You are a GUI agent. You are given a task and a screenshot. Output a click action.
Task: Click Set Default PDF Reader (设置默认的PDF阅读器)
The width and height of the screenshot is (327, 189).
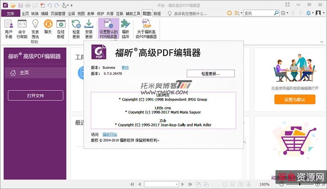(108, 28)
